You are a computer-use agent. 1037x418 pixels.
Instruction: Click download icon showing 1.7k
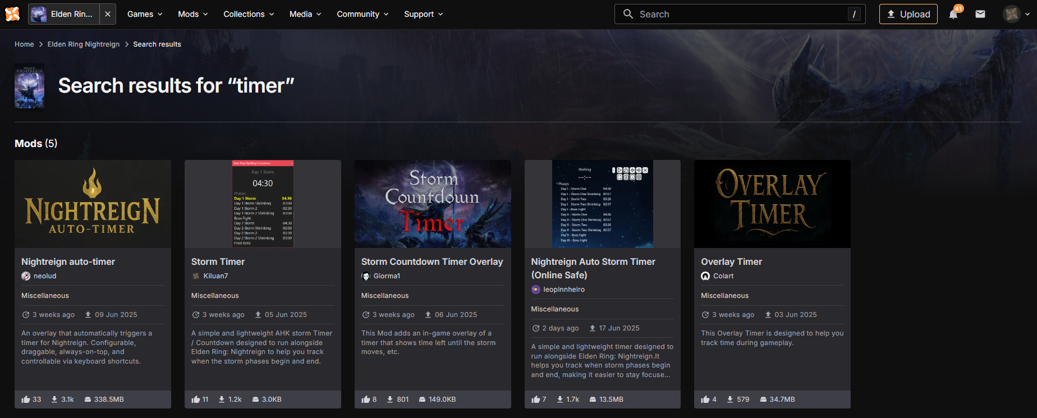560,399
